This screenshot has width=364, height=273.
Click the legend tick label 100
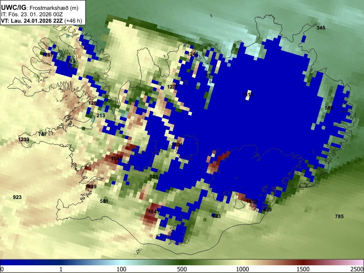click(122, 269)
